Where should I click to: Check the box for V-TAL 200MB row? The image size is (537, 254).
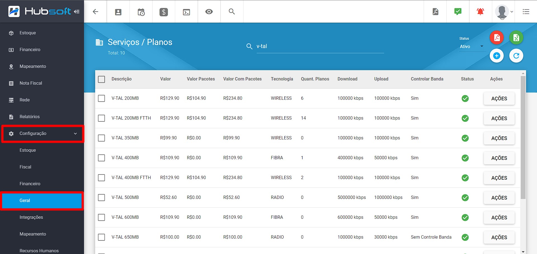(x=102, y=98)
